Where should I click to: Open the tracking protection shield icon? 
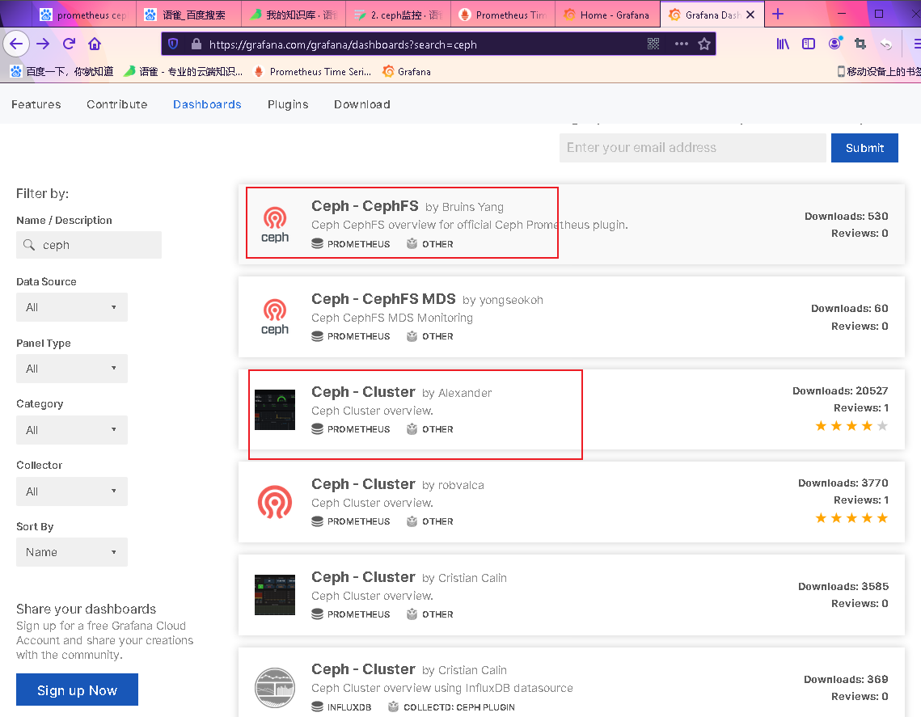tap(173, 44)
